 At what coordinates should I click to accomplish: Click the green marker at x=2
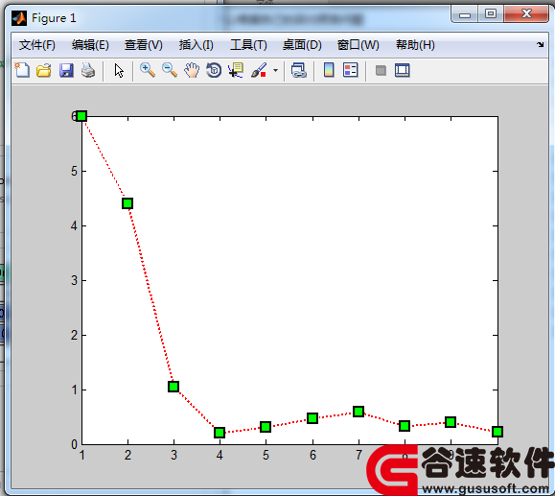127,203
